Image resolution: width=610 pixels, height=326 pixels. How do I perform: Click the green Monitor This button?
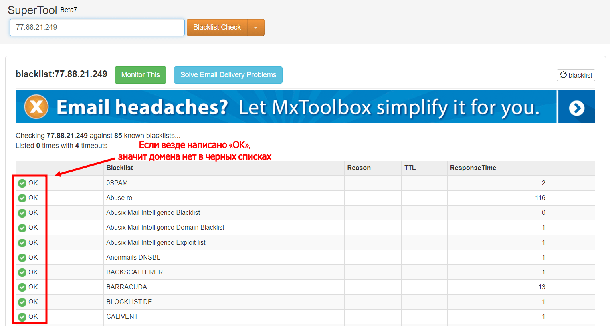tap(140, 75)
